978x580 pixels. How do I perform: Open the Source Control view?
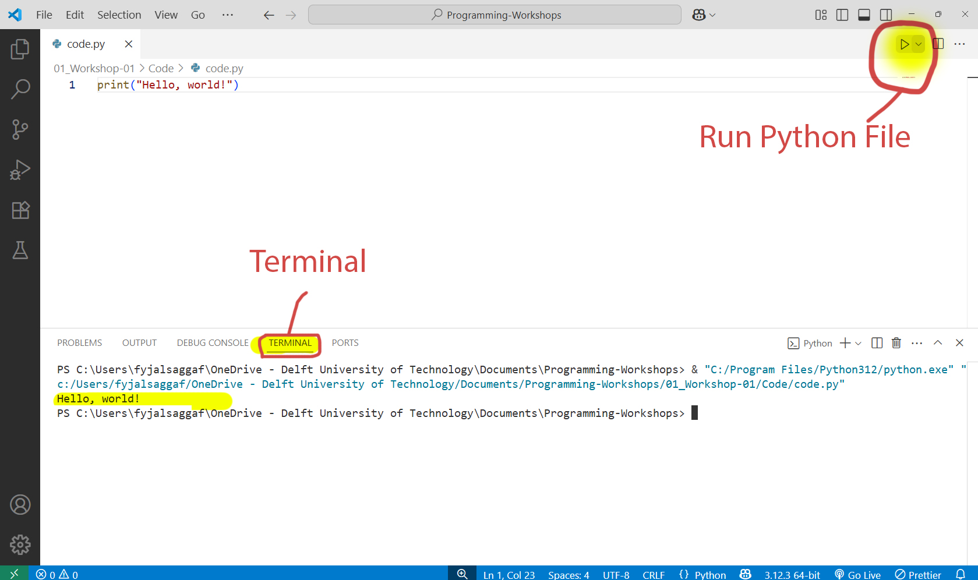pos(20,130)
